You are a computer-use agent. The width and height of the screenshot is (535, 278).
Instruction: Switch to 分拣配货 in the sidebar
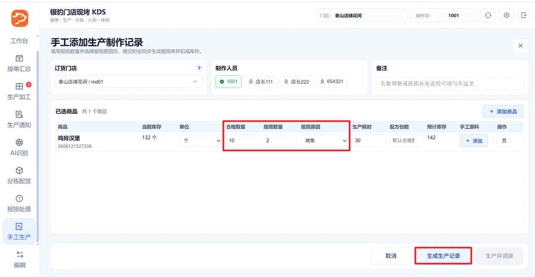point(19,175)
